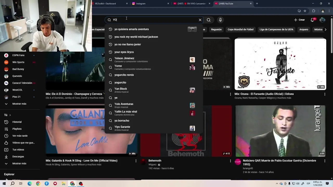Open the Crear upload menu
The image size is (333, 187).
click(x=299, y=20)
